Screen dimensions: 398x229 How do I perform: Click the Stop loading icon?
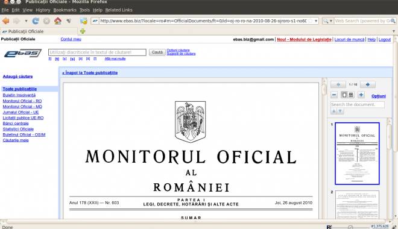(x=46, y=21)
